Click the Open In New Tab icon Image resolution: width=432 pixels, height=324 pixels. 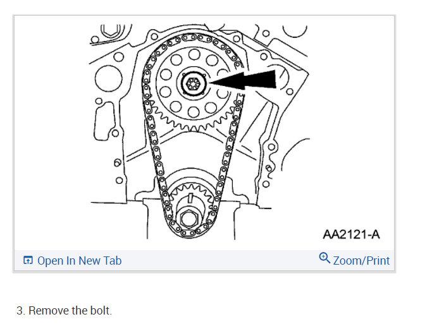click(x=28, y=260)
